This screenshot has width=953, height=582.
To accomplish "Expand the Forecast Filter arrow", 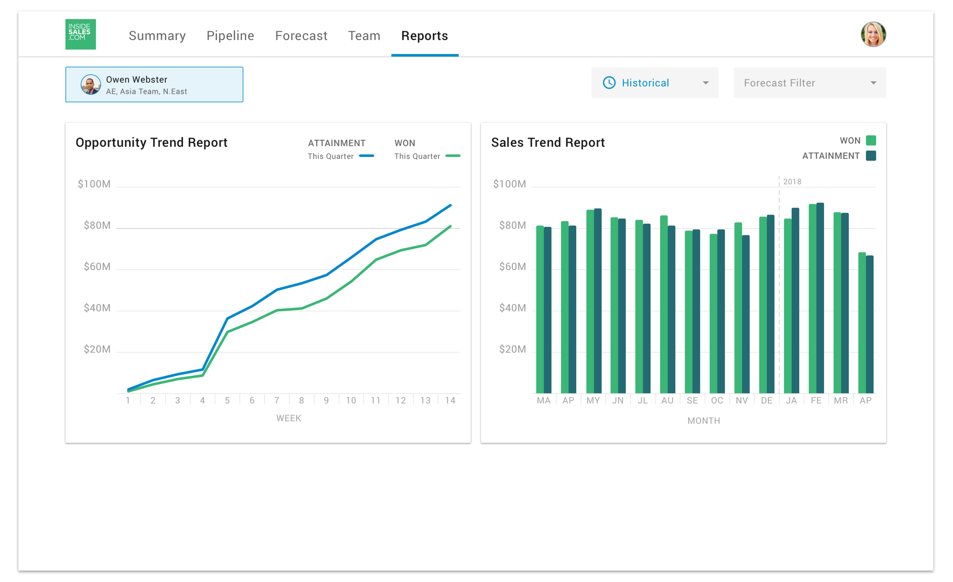I will (873, 83).
